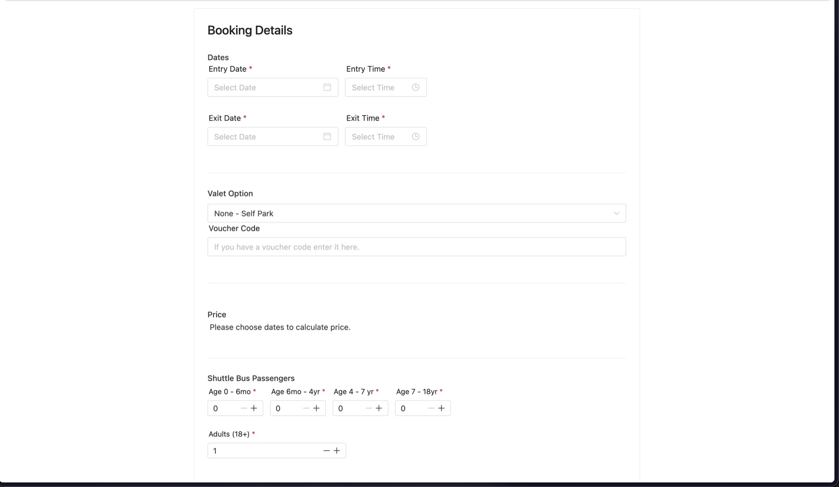The image size is (839, 487).
Task: Click the 'Valet Option' label
Action: tap(230, 194)
